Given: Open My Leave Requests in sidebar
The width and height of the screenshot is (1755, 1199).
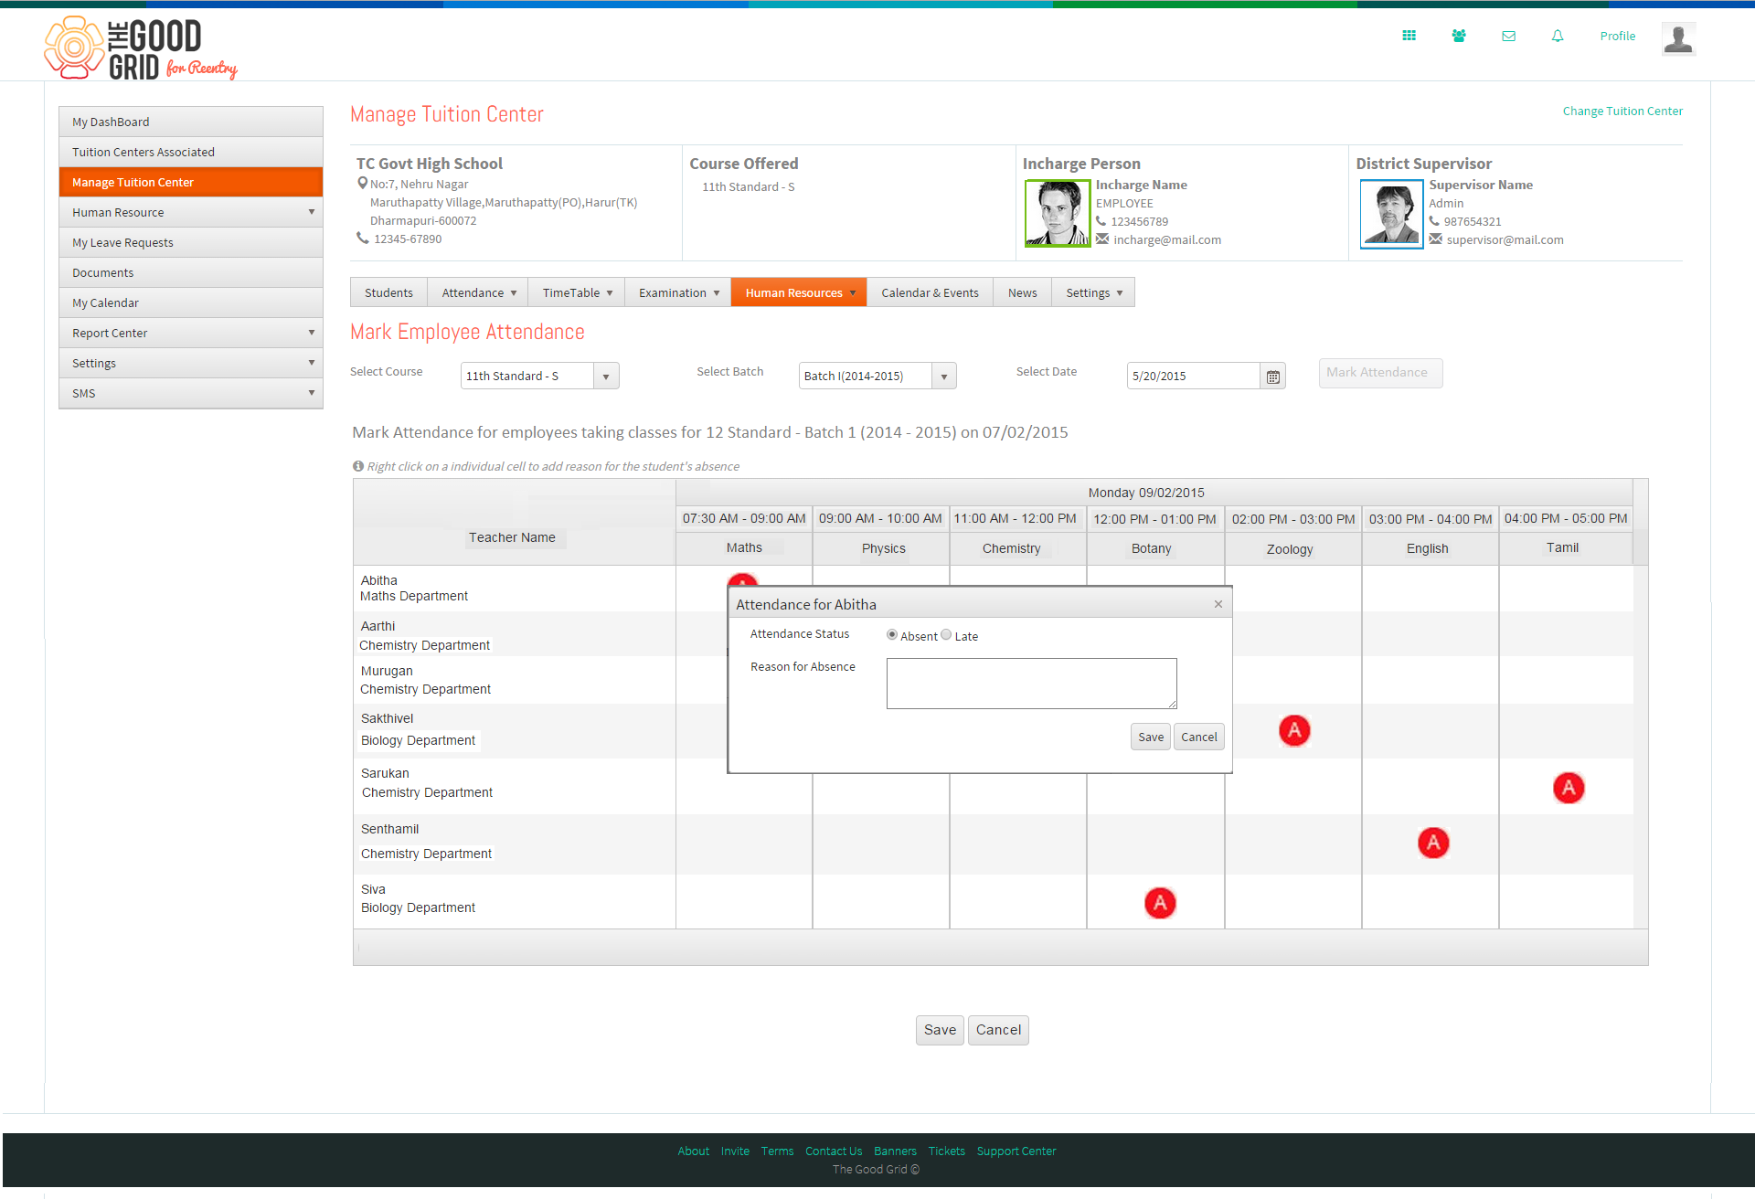Looking at the screenshot, I should tap(191, 242).
